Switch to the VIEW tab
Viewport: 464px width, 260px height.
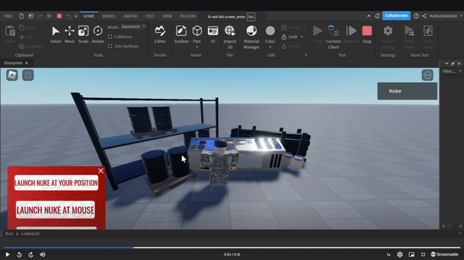167,16
